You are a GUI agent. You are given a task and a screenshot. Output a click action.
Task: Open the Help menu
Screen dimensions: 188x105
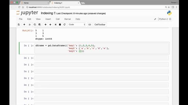point(78,19)
